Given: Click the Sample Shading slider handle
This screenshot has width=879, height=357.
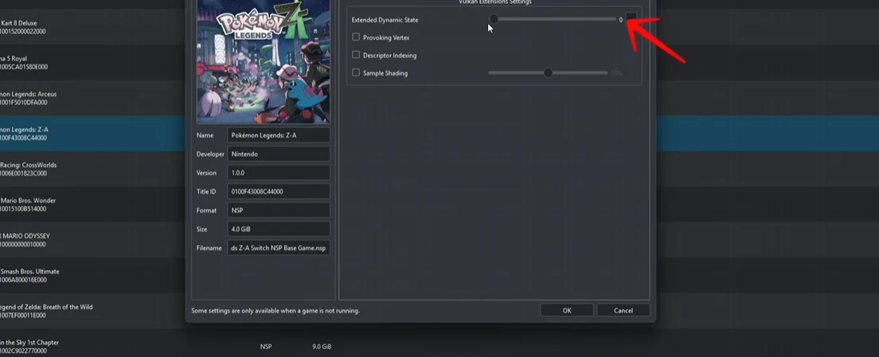Looking at the screenshot, I should [x=548, y=73].
